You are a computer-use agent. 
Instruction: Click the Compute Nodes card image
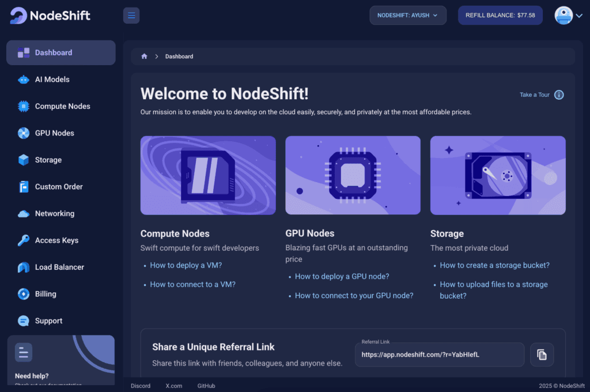pyautogui.click(x=208, y=175)
